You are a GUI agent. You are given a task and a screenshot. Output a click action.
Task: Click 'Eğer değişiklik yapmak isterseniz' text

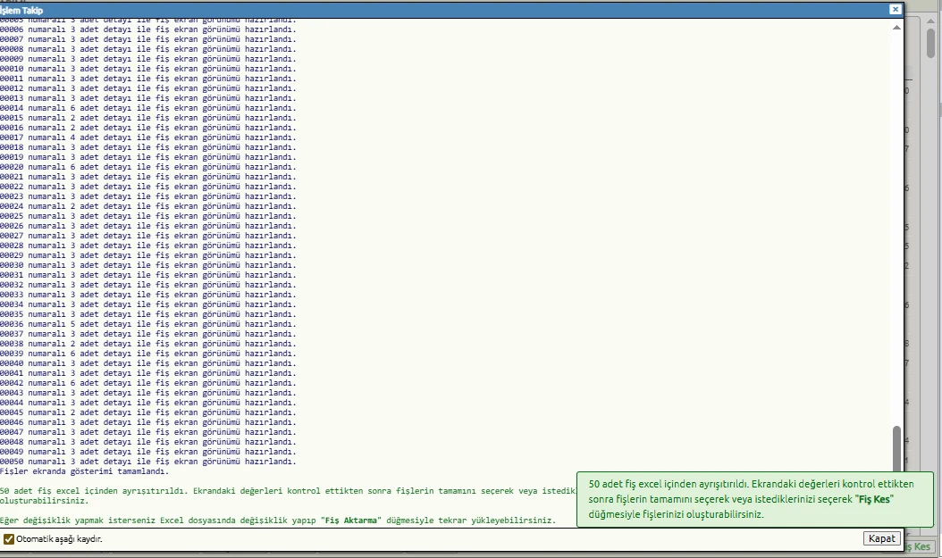point(78,521)
